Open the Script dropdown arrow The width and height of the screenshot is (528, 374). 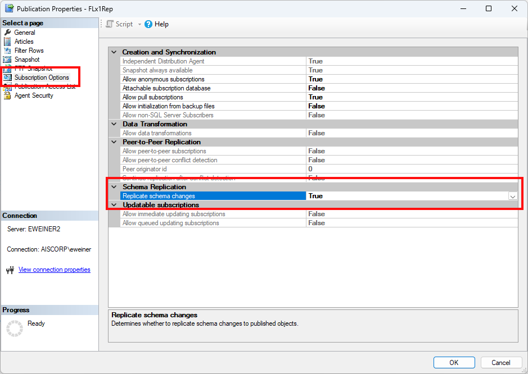point(139,24)
